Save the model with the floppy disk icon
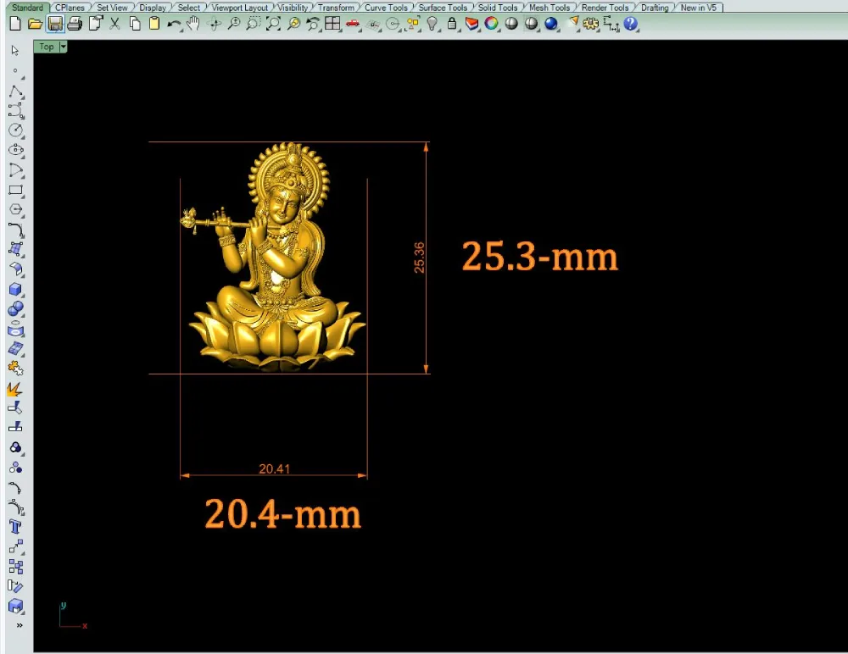Viewport: 848px width, 654px height. [55, 24]
